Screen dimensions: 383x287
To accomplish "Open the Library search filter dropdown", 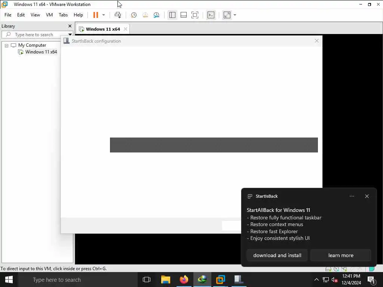I will tap(70, 35).
